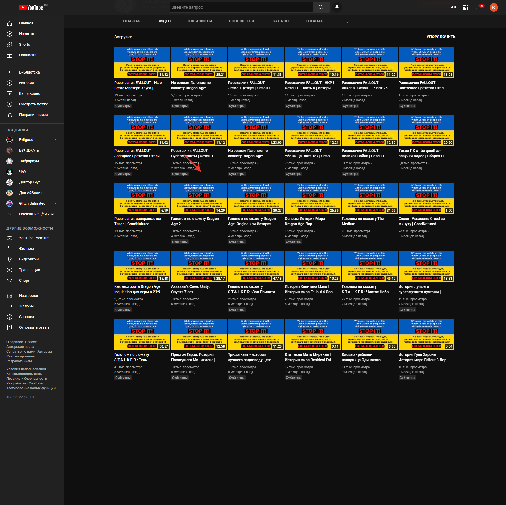Switch to the Сообщество tab
506x505 pixels.
click(242, 21)
